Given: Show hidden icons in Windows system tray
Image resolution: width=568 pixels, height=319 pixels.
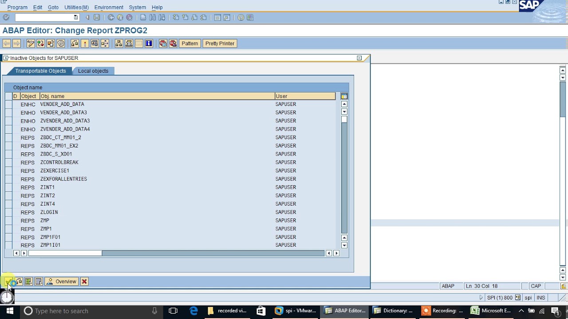Looking at the screenshot, I should (521, 311).
